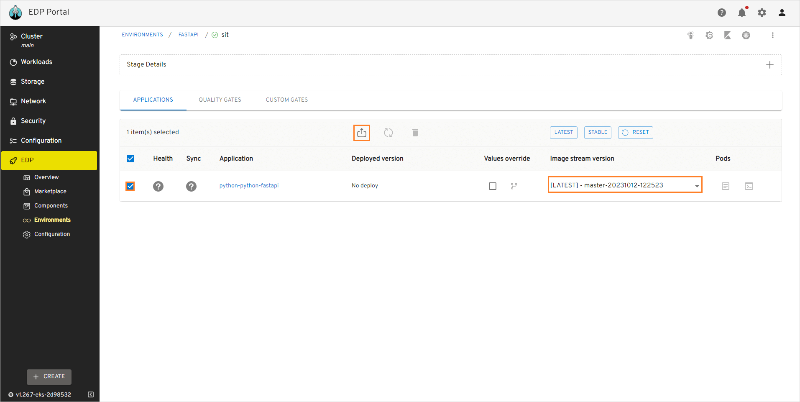Expand the Stage Details section
This screenshot has height=402, width=800.
pyautogui.click(x=770, y=64)
